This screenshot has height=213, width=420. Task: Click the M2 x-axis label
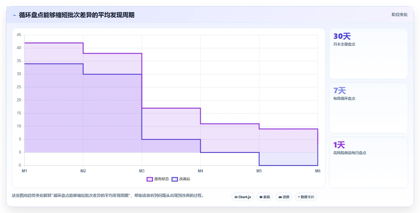[x=83, y=171]
